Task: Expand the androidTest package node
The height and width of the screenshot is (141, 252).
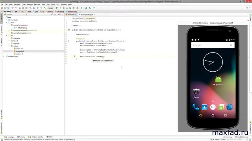Action: (9, 31)
